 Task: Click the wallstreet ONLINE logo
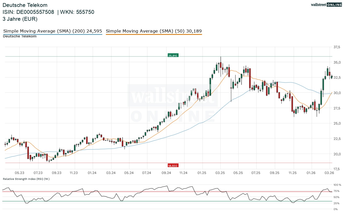326,5
